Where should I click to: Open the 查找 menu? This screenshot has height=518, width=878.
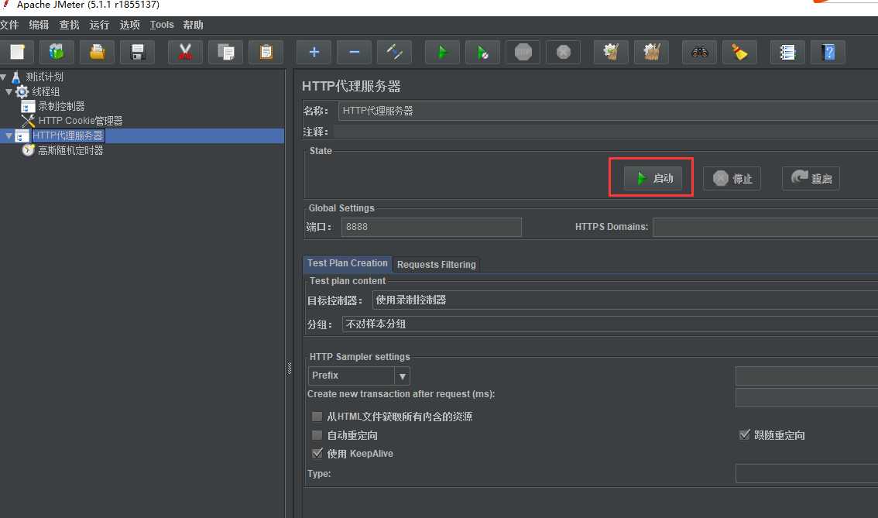(x=69, y=25)
